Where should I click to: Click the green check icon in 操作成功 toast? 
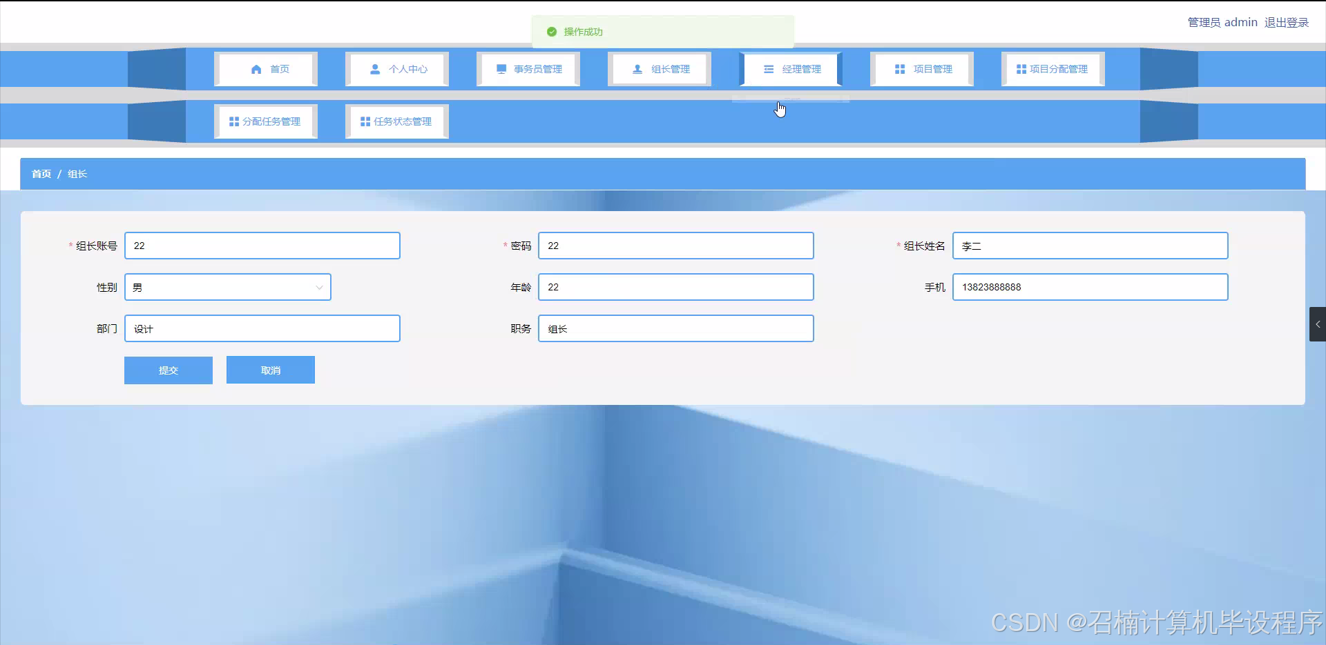pos(551,32)
